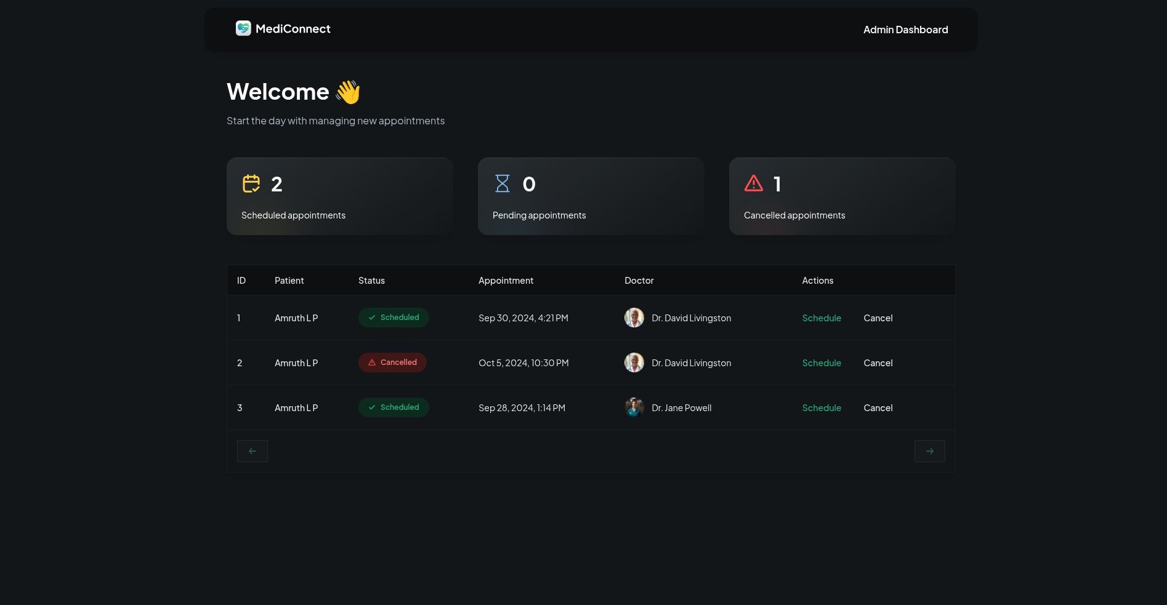Screen dimensions: 1167x605
Task: Open the Admin Dashboard link
Action: pos(905,30)
